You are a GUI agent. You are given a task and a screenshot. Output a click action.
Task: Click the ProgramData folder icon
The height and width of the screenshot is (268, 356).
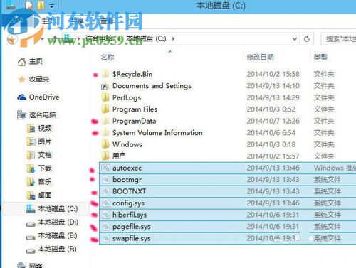pyautogui.click(x=105, y=121)
